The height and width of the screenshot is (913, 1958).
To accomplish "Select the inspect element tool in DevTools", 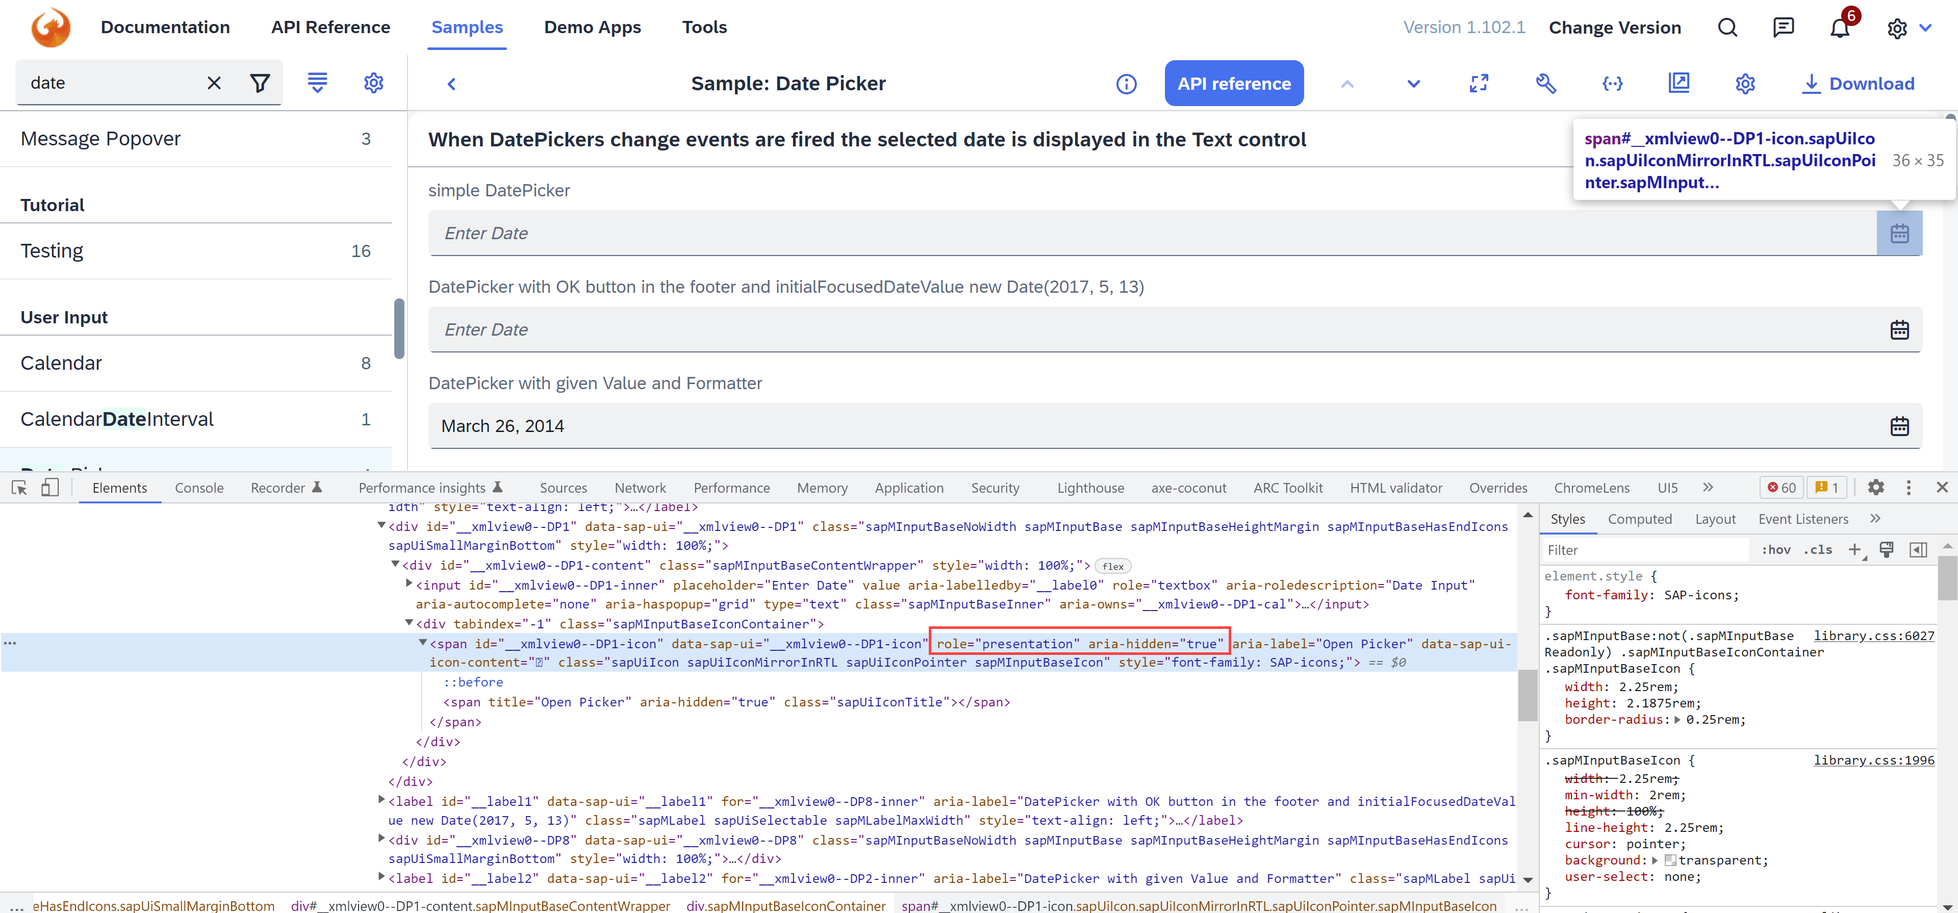I will (18, 487).
